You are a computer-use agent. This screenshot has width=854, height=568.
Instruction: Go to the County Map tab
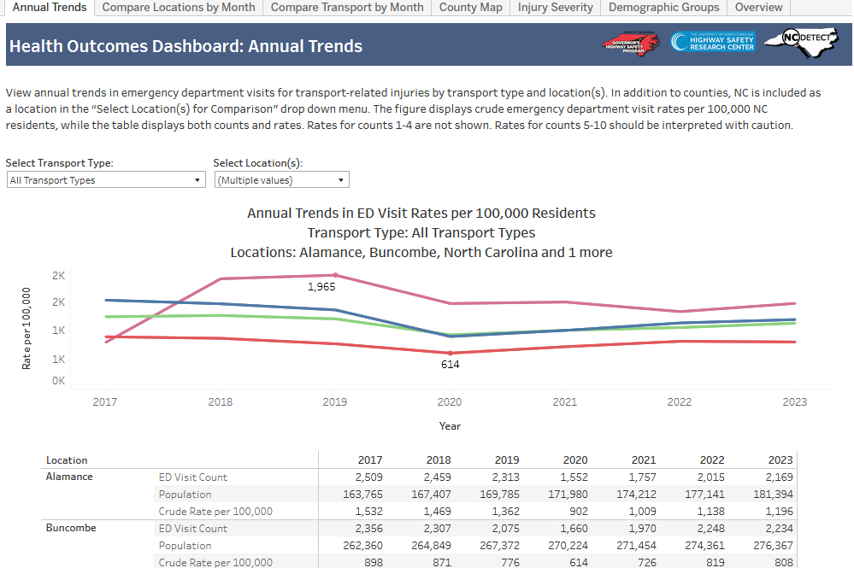point(470,8)
